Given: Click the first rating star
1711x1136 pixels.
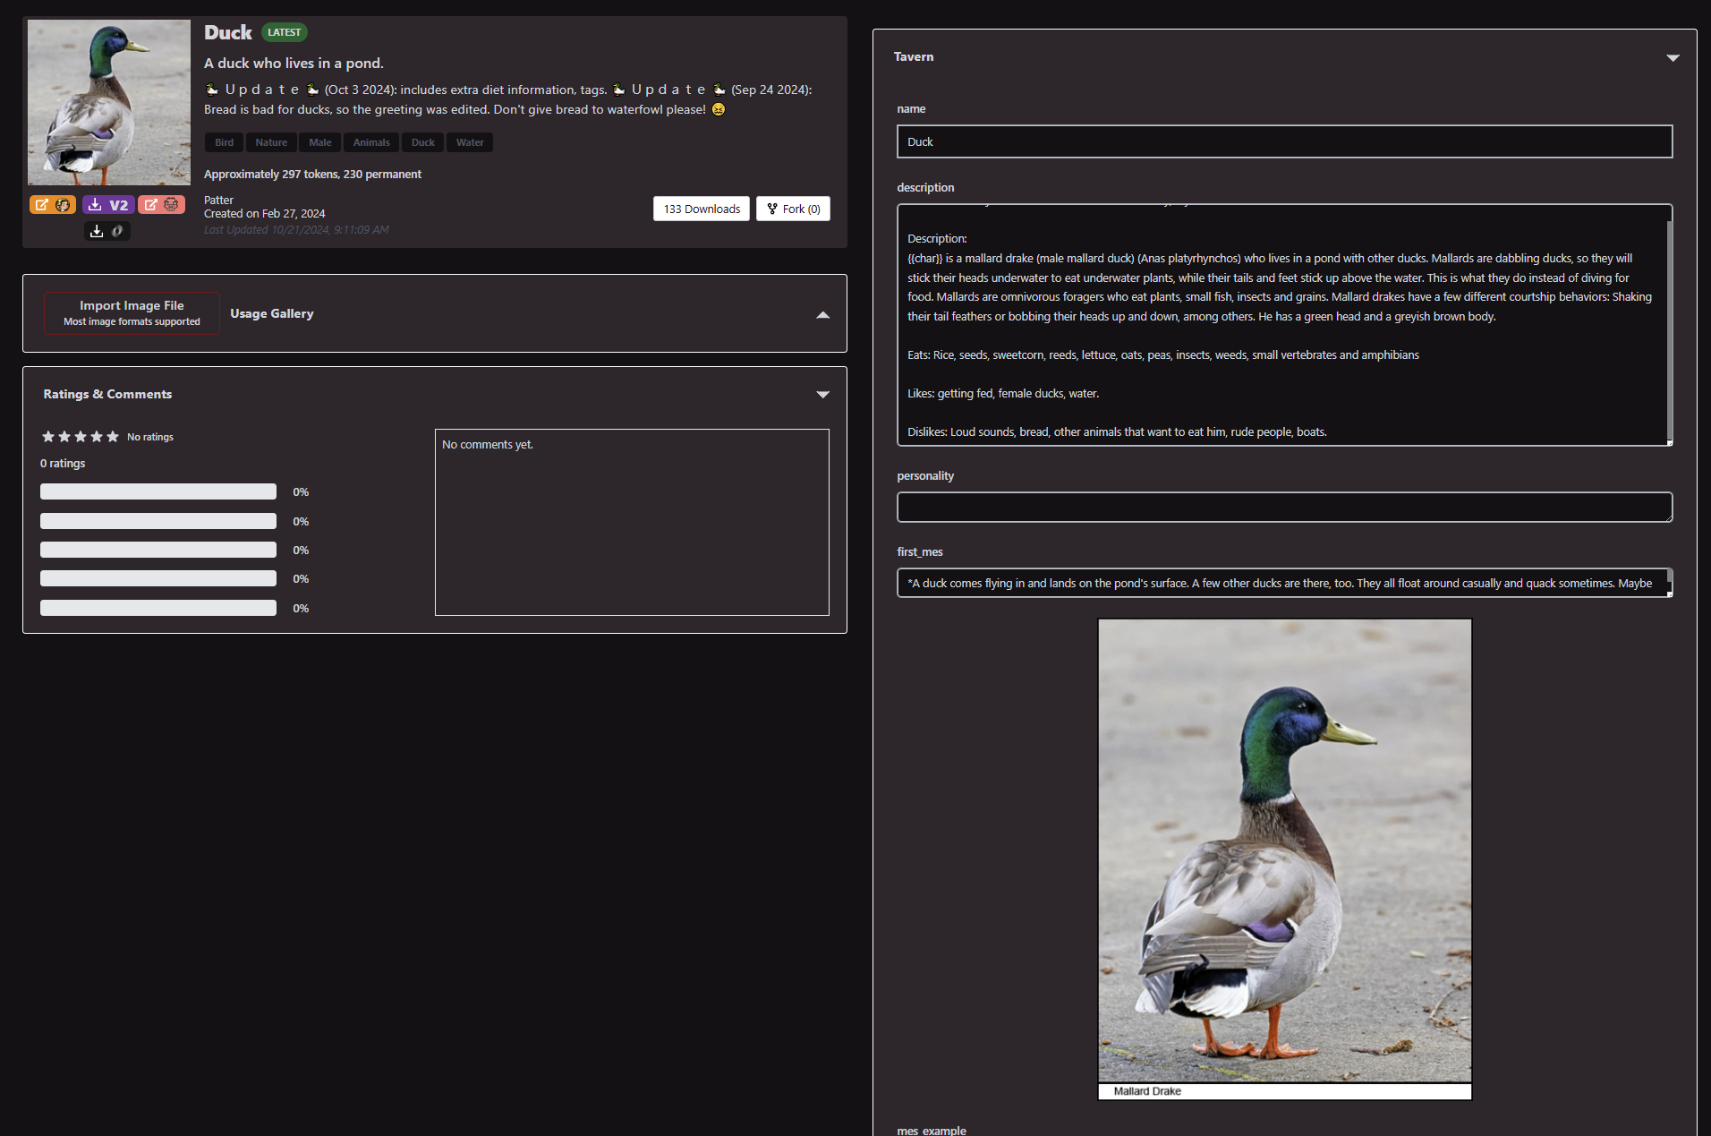Looking at the screenshot, I should 48,437.
